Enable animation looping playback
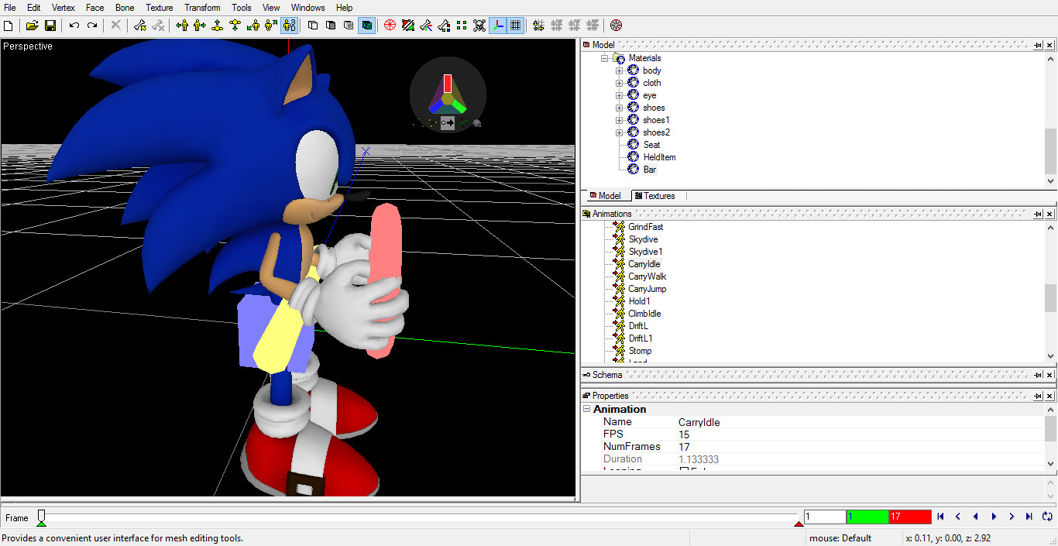 pyautogui.click(x=1047, y=516)
